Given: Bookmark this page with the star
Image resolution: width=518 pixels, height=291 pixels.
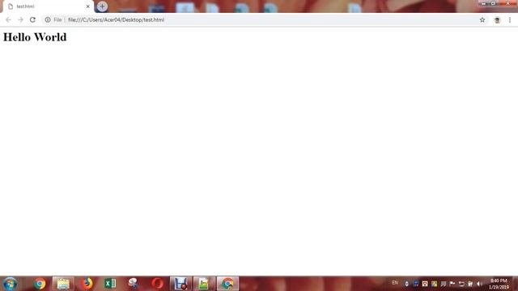Looking at the screenshot, I should pos(482,19).
